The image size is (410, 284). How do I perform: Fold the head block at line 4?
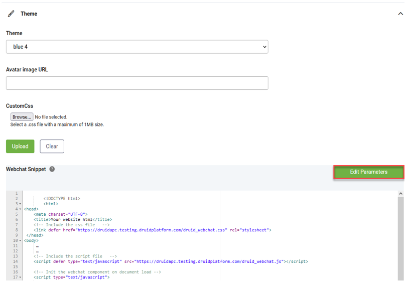[20, 209]
